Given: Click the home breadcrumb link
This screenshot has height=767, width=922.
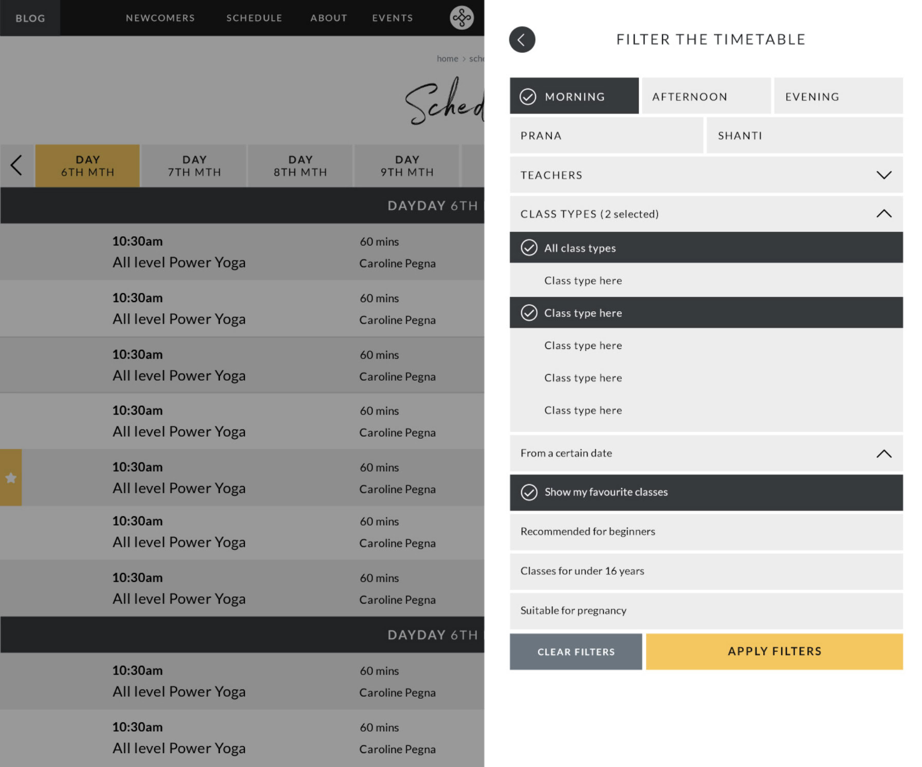Looking at the screenshot, I should tap(447, 59).
